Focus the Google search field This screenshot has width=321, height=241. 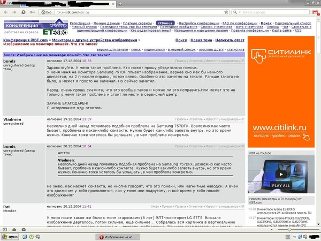pos(276,12)
